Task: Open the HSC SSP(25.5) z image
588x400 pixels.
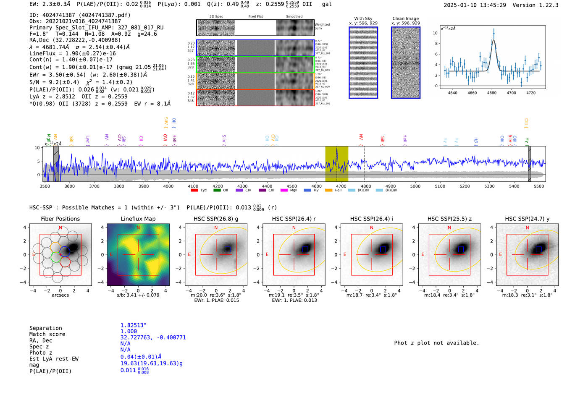Action: pyautogui.click(x=449, y=254)
